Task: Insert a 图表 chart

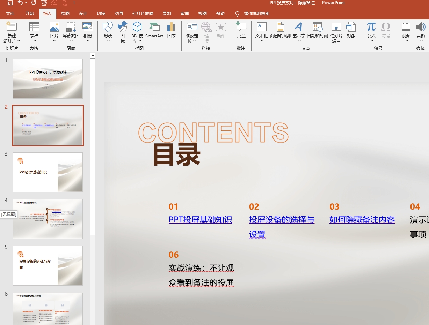Action: click(172, 30)
